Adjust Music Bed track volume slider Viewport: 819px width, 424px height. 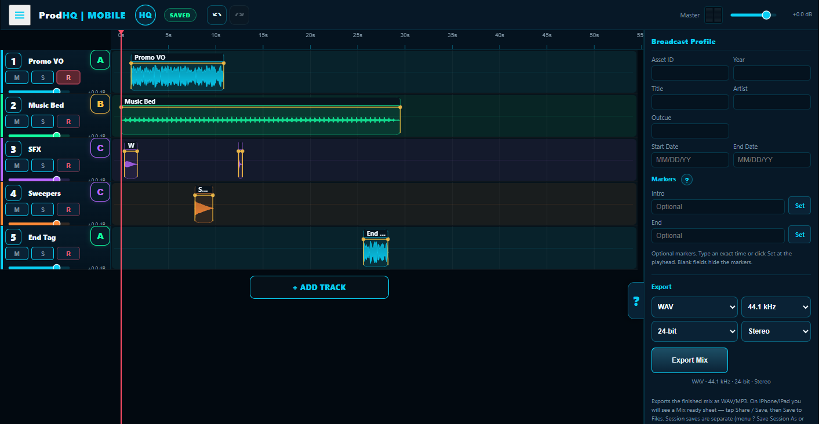[x=39, y=135]
